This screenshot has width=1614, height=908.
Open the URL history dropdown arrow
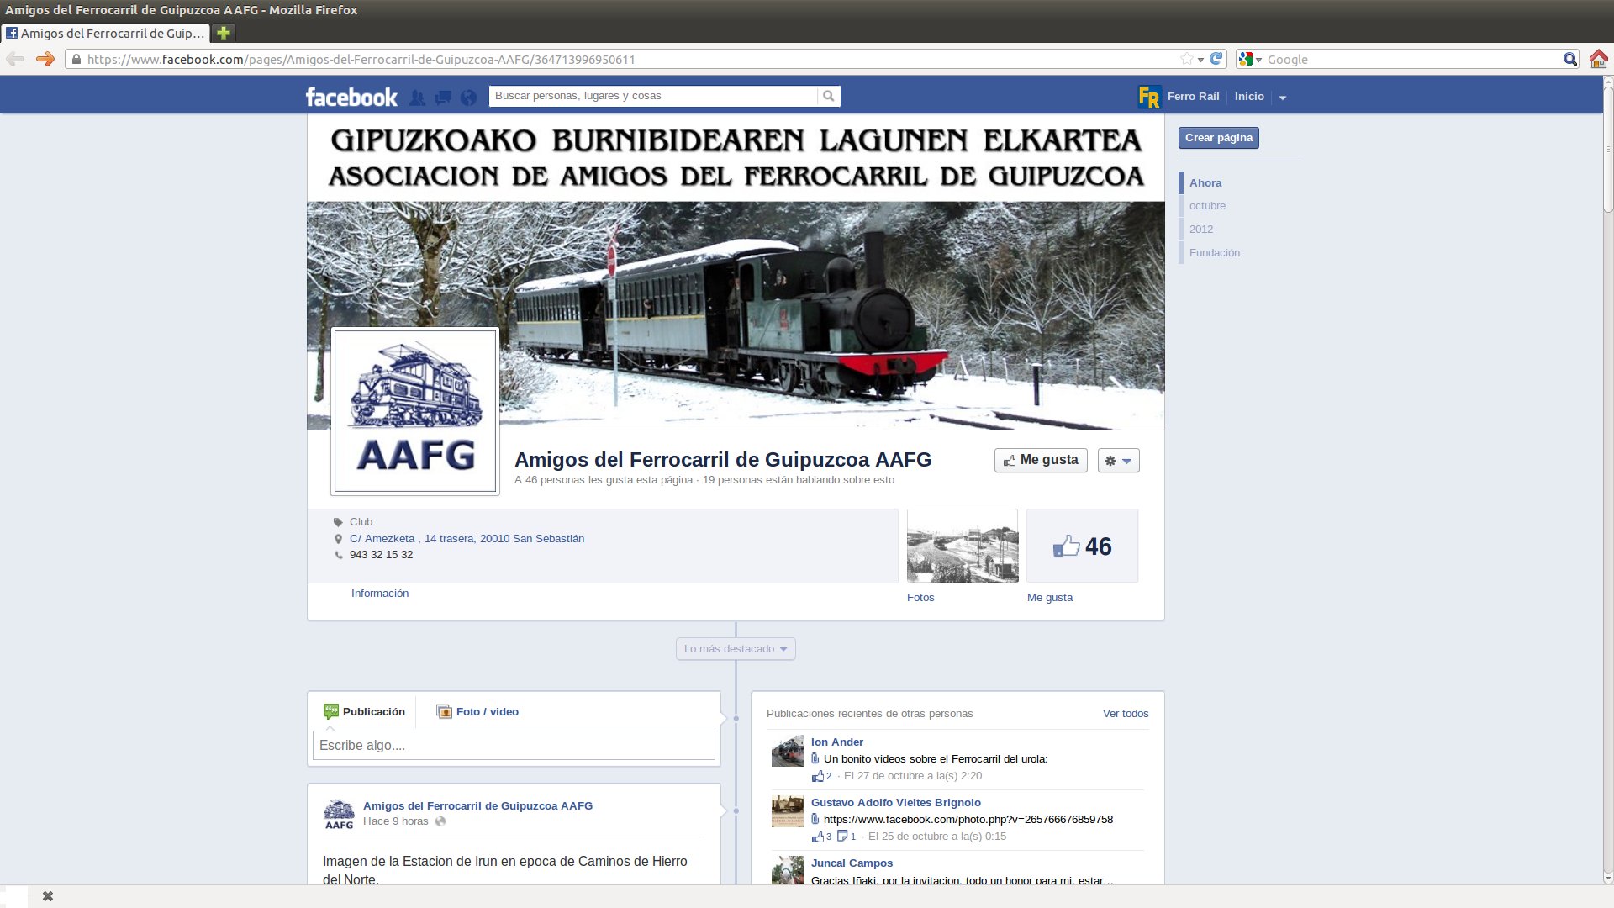tap(1200, 60)
